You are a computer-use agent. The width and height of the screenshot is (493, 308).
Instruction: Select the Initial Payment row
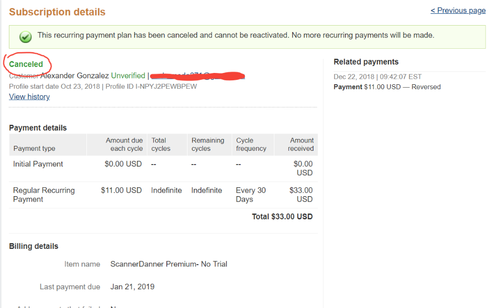pyautogui.click(x=163, y=169)
